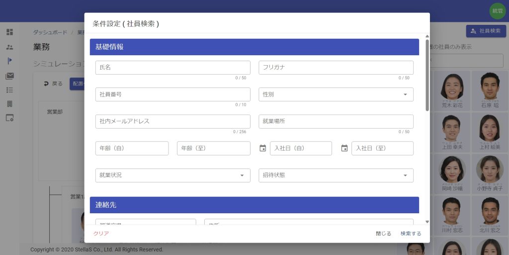509x255 pixels.
Task: Click 閉じる to dismiss the dialog
Action: point(383,234)
